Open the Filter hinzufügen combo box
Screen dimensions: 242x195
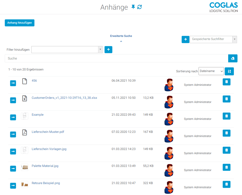pyautogui.click(x=67, y=50)
